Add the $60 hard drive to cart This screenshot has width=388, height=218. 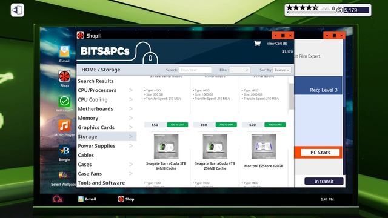226,125
